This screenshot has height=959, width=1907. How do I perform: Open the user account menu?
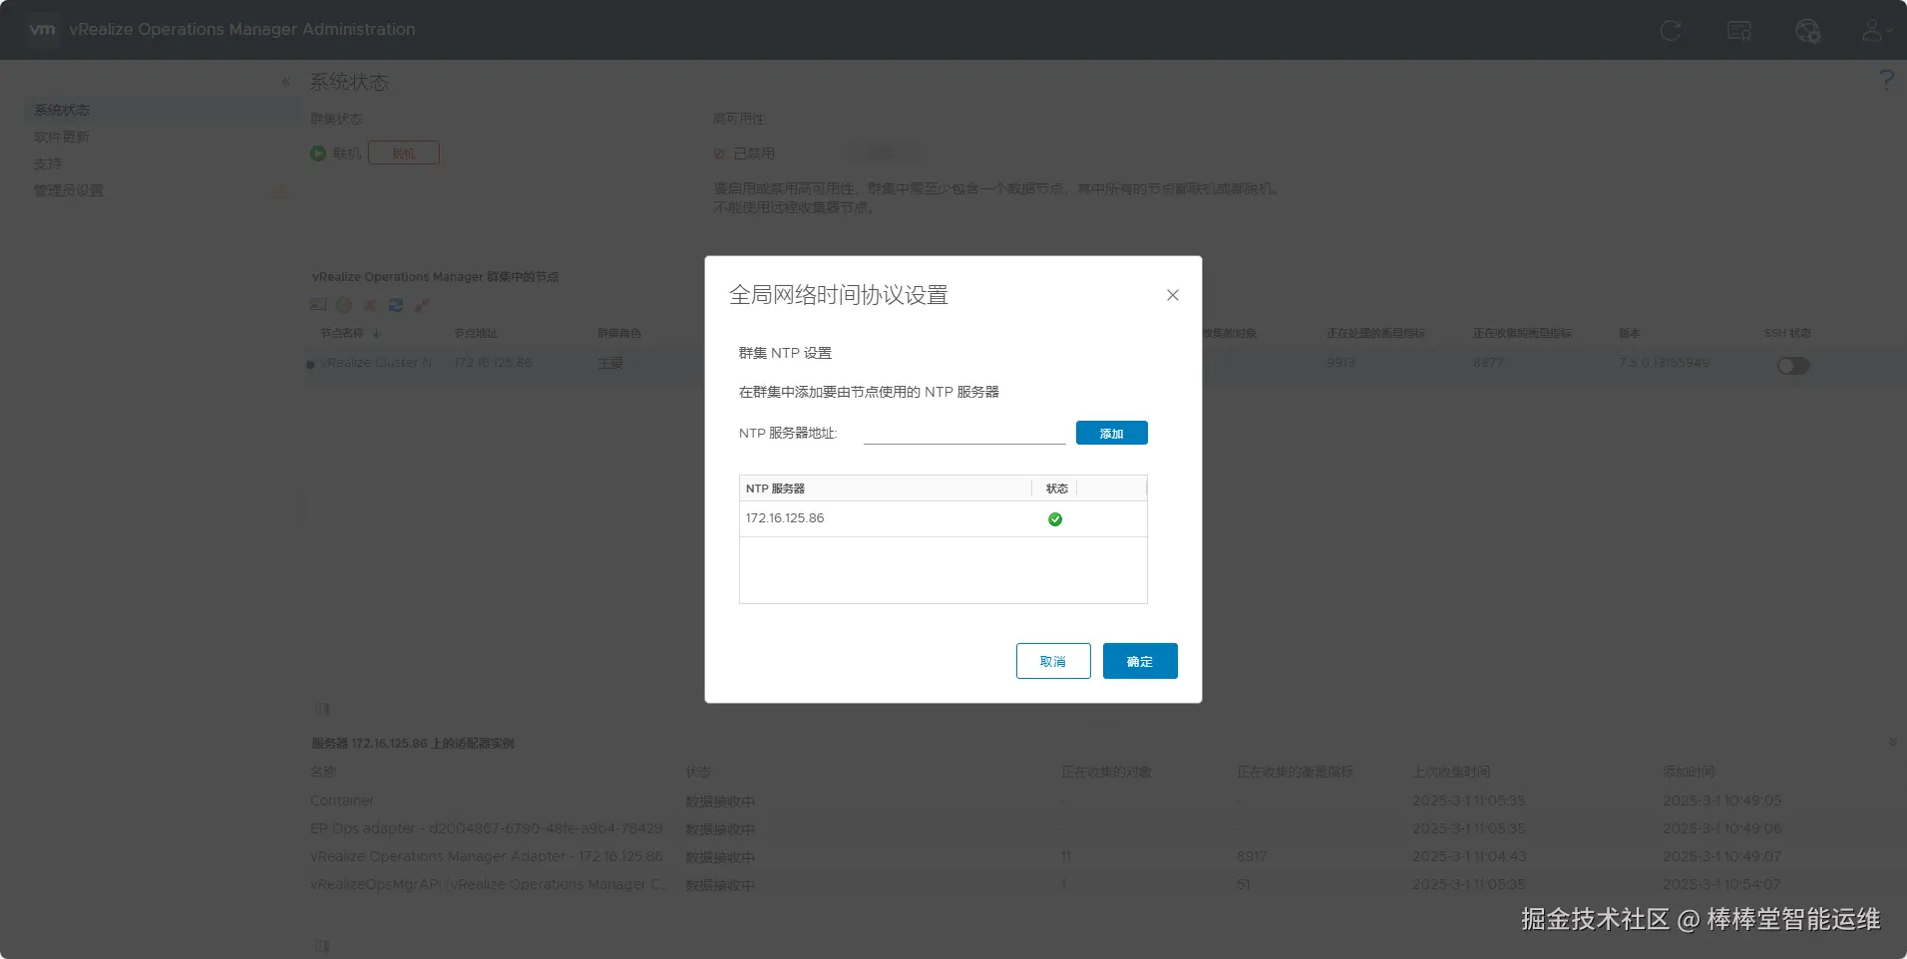(x=1876, y=31)
